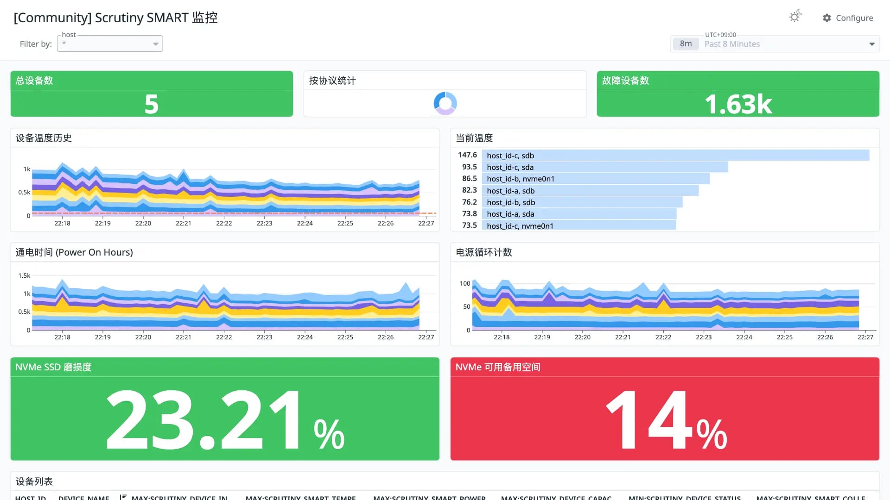Click the host_id-a, sda row
890x500 pixels.
point(579,214)
